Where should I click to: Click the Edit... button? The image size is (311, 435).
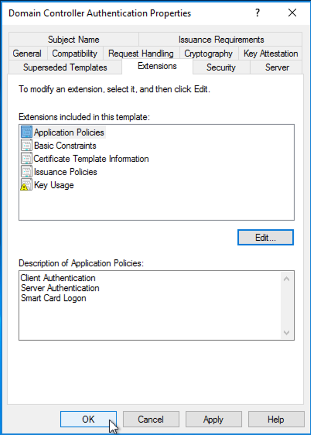265,238
